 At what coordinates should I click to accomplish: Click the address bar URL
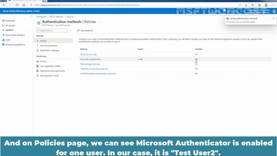87,5
